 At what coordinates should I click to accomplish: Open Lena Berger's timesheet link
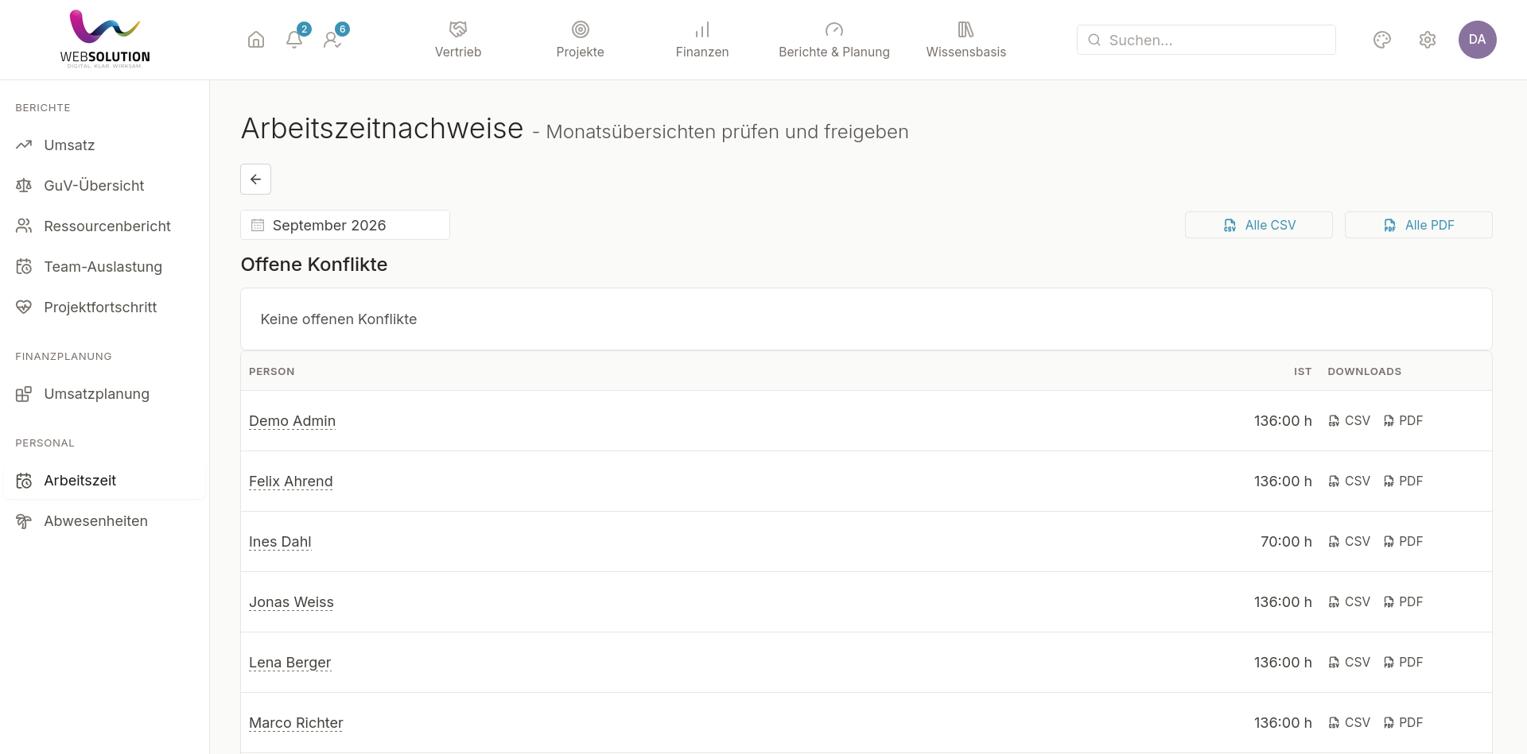[289, 663]
